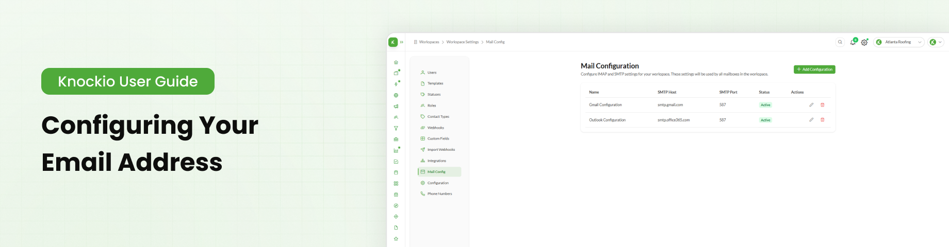Select Templates in settings menu

(x=439, y=83)
